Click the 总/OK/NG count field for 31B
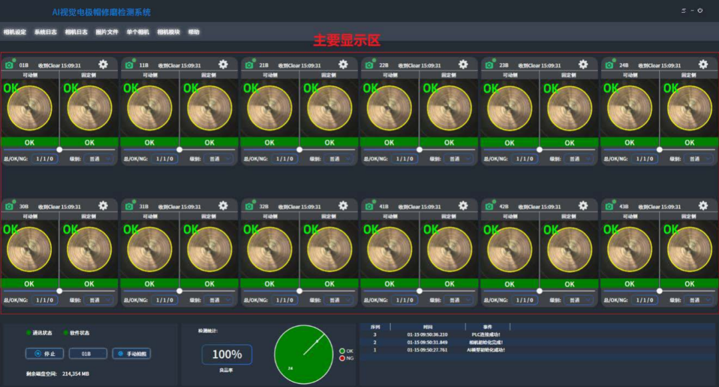 (x=166, y=300)
